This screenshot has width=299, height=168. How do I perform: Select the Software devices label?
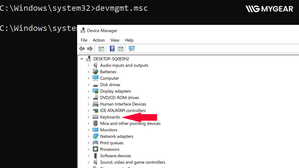(115, 156)
